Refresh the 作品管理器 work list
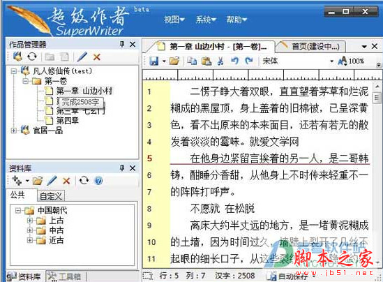This screenshot has height=282, width=383. [x=32, y=57]
